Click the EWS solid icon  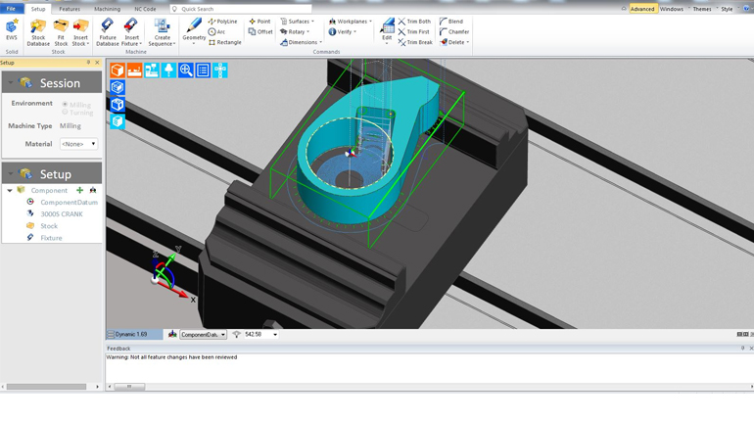coord(12,30)
